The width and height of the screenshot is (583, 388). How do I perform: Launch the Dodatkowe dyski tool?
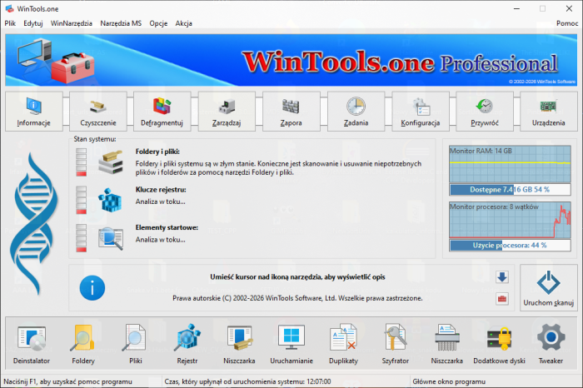click(500, 344)
